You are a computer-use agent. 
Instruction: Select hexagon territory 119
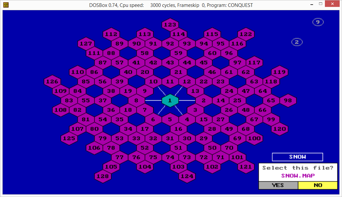[x=280, y=72]
